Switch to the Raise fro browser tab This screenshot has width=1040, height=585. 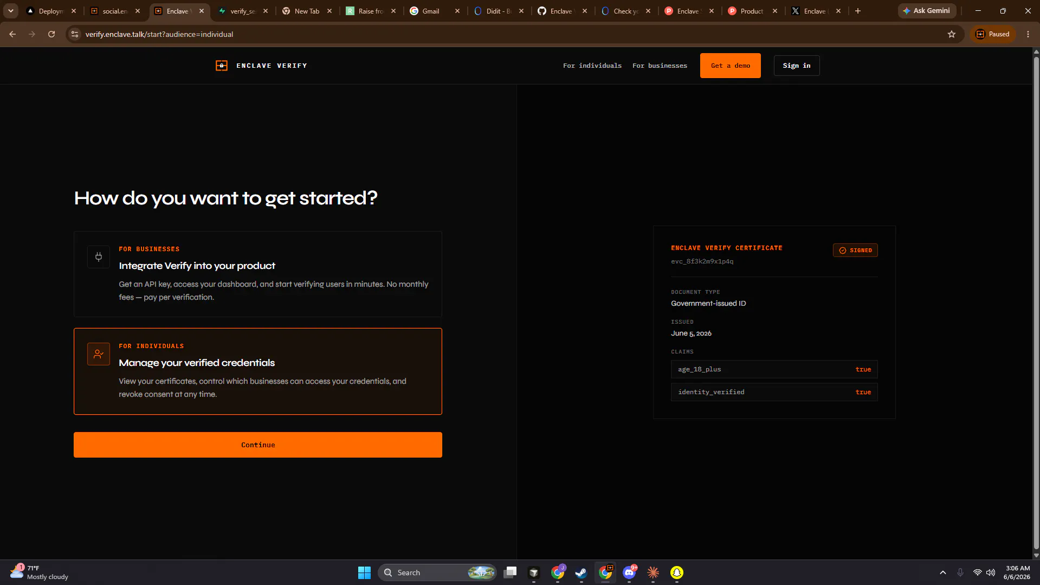(371, 11)
